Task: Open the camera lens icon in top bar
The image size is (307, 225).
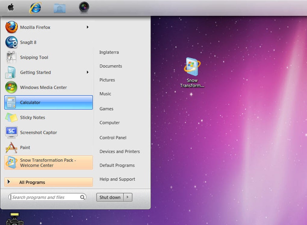Action: [84, 7]
